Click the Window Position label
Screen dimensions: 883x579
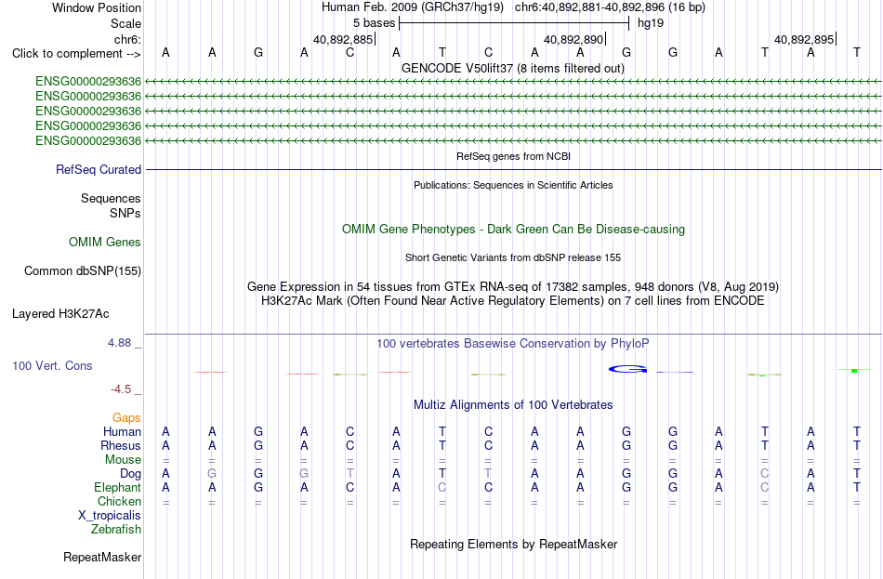[97, 7]
